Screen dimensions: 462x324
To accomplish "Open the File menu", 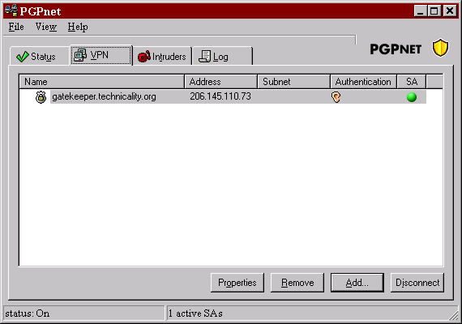I will point(16,27).
